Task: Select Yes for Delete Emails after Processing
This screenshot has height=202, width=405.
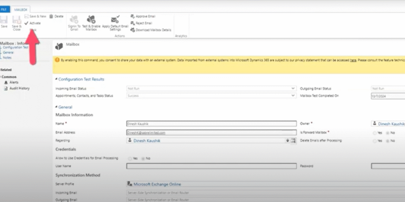Action: coord(375,140)
